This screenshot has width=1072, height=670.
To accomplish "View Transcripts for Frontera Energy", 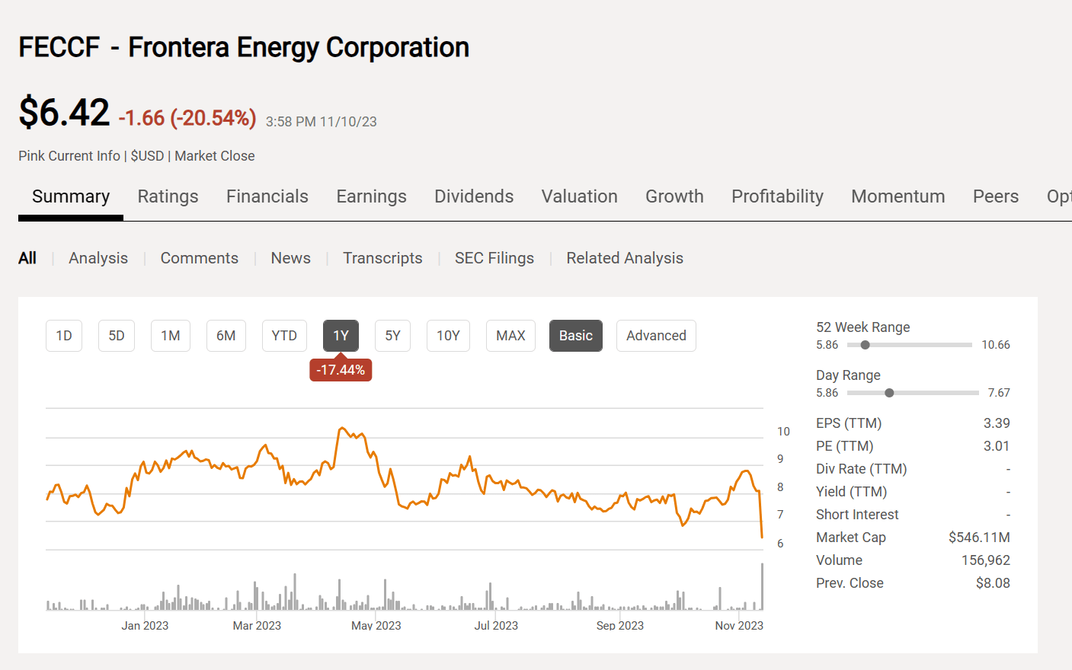I will 382,258.
